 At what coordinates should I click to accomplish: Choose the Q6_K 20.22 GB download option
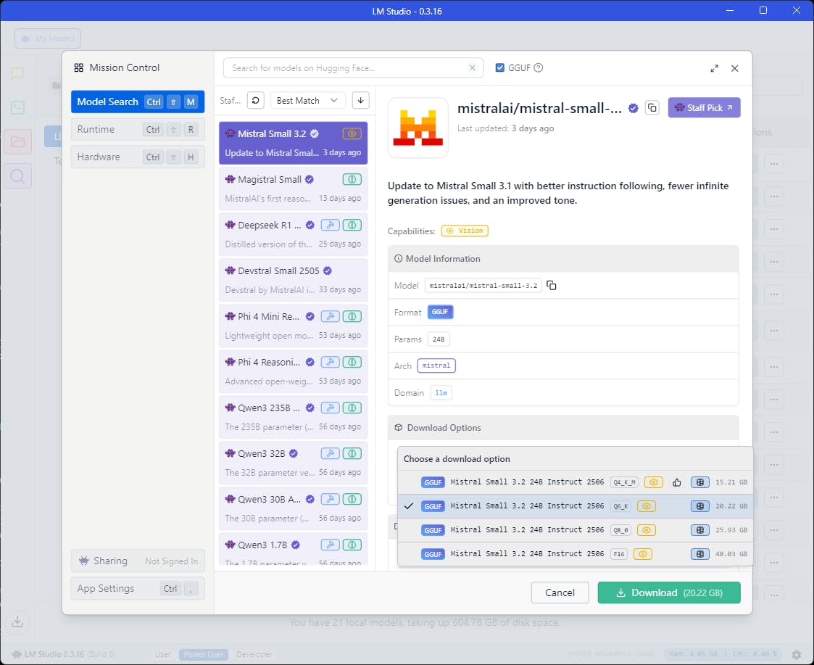[576, 506]
